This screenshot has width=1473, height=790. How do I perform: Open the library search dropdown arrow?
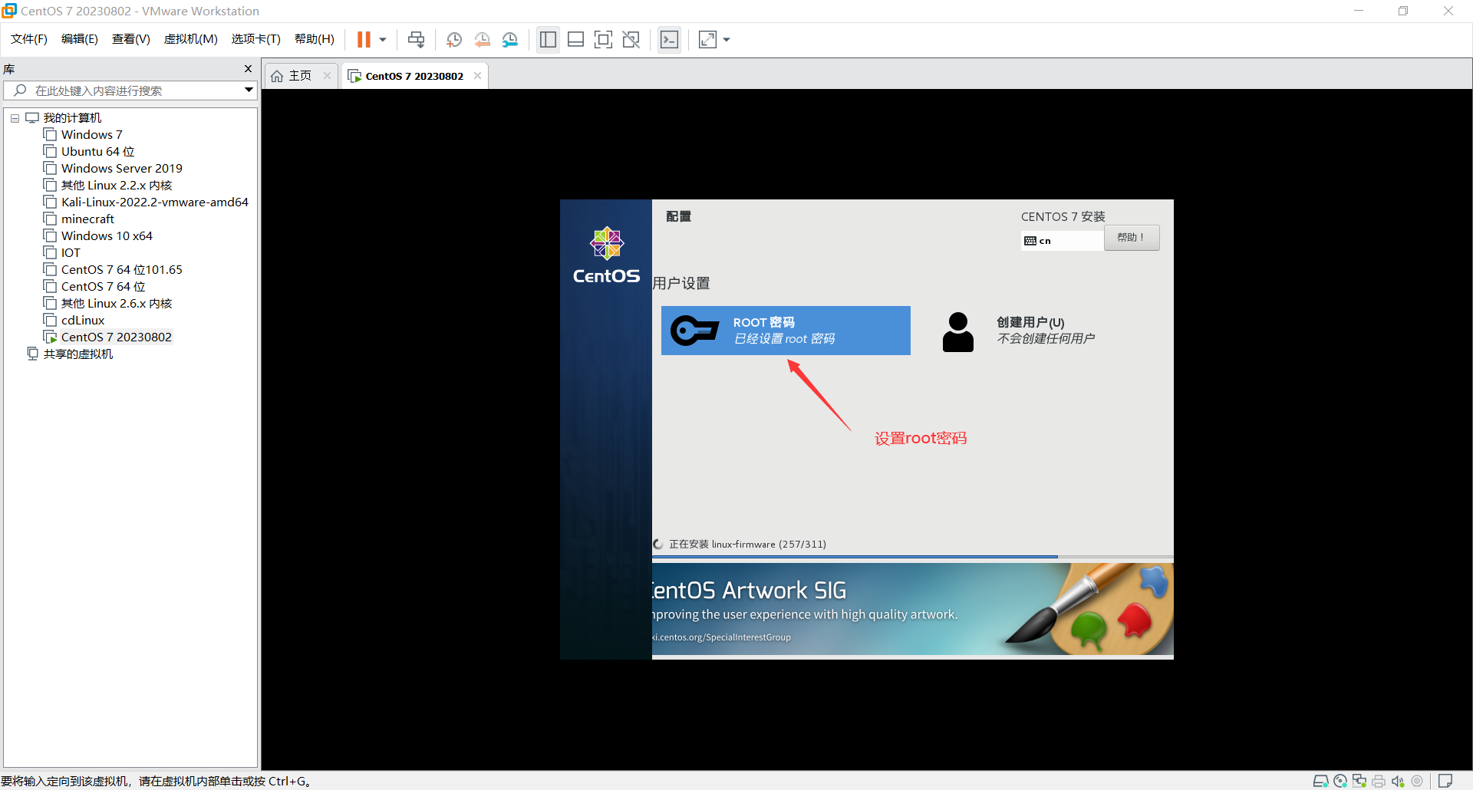(x=249, y=91)
